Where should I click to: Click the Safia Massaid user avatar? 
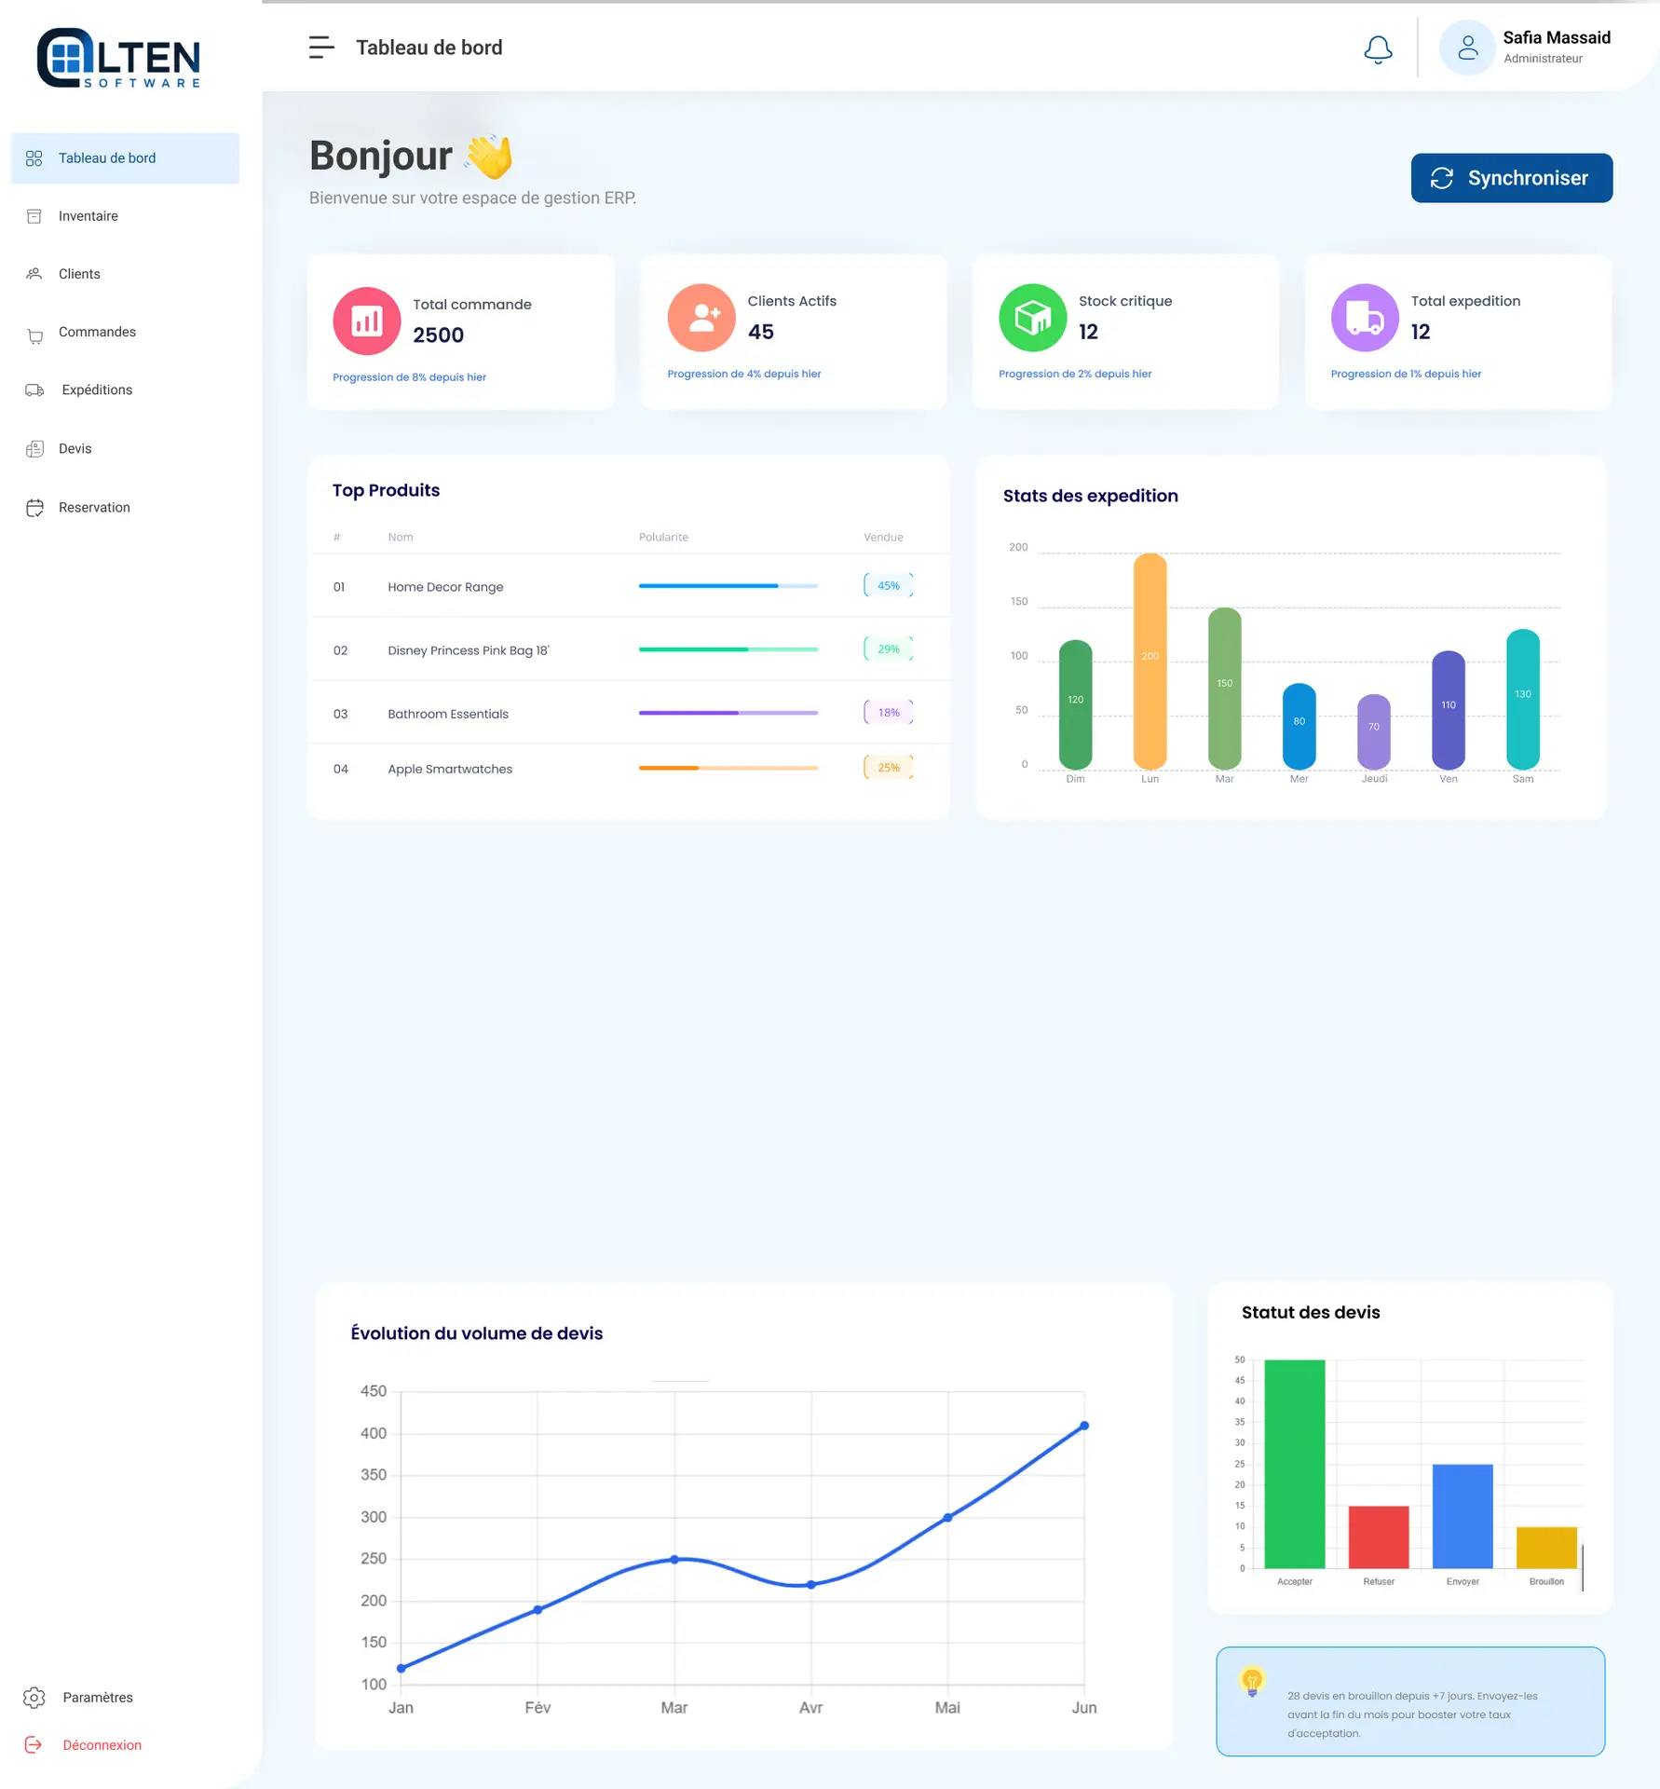coord(1467,48)
